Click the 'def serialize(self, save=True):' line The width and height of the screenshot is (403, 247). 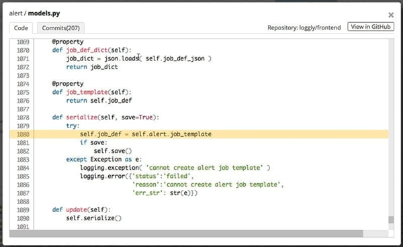point(105,117)
